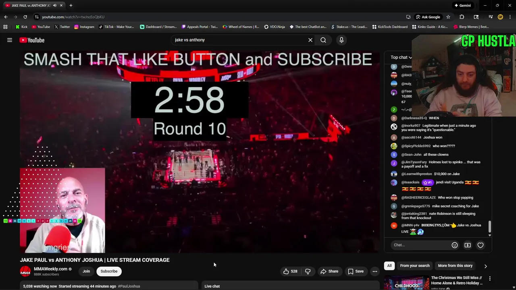
Task: Open the Instagram bookmark
Action: click(84, 27)
